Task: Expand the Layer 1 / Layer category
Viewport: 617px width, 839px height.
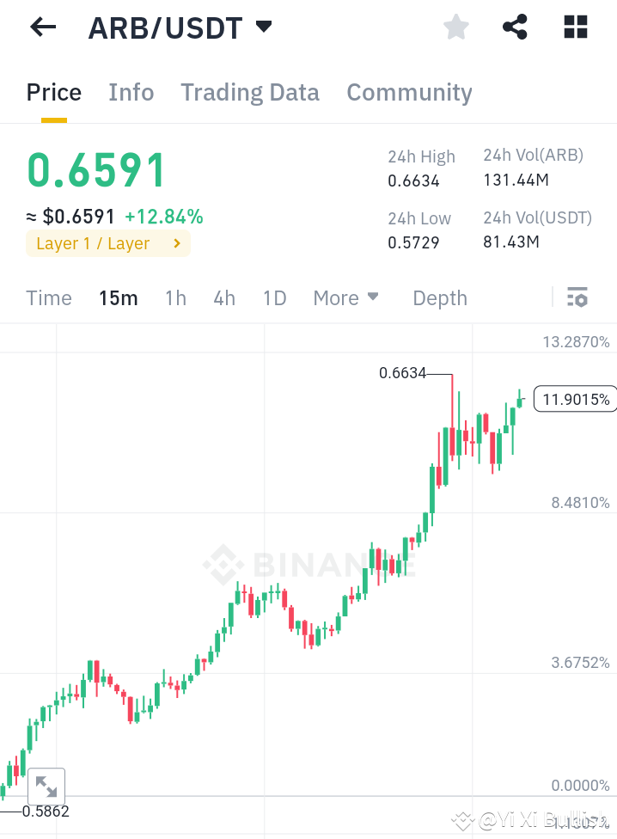Action: point(107,243)
